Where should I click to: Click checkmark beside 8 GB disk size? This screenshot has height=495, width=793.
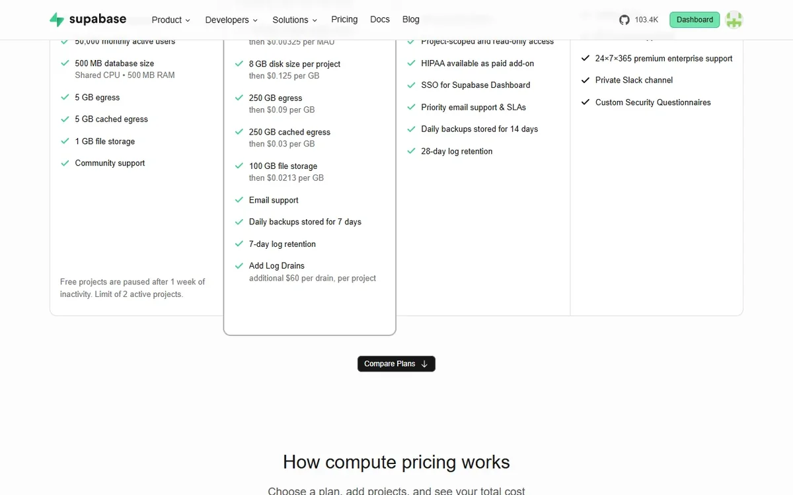click(x=239, y=64)
